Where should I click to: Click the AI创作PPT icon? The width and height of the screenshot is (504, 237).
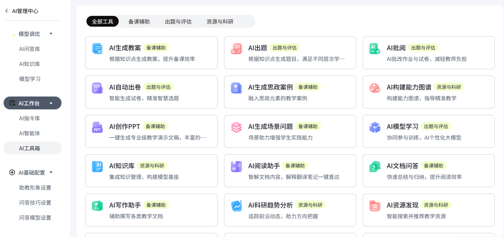tap(97, 127)
